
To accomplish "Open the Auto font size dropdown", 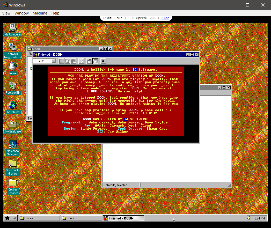I will pos(54,61).
